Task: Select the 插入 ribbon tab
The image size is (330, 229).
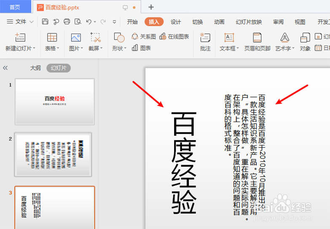Action: [154, 22]
